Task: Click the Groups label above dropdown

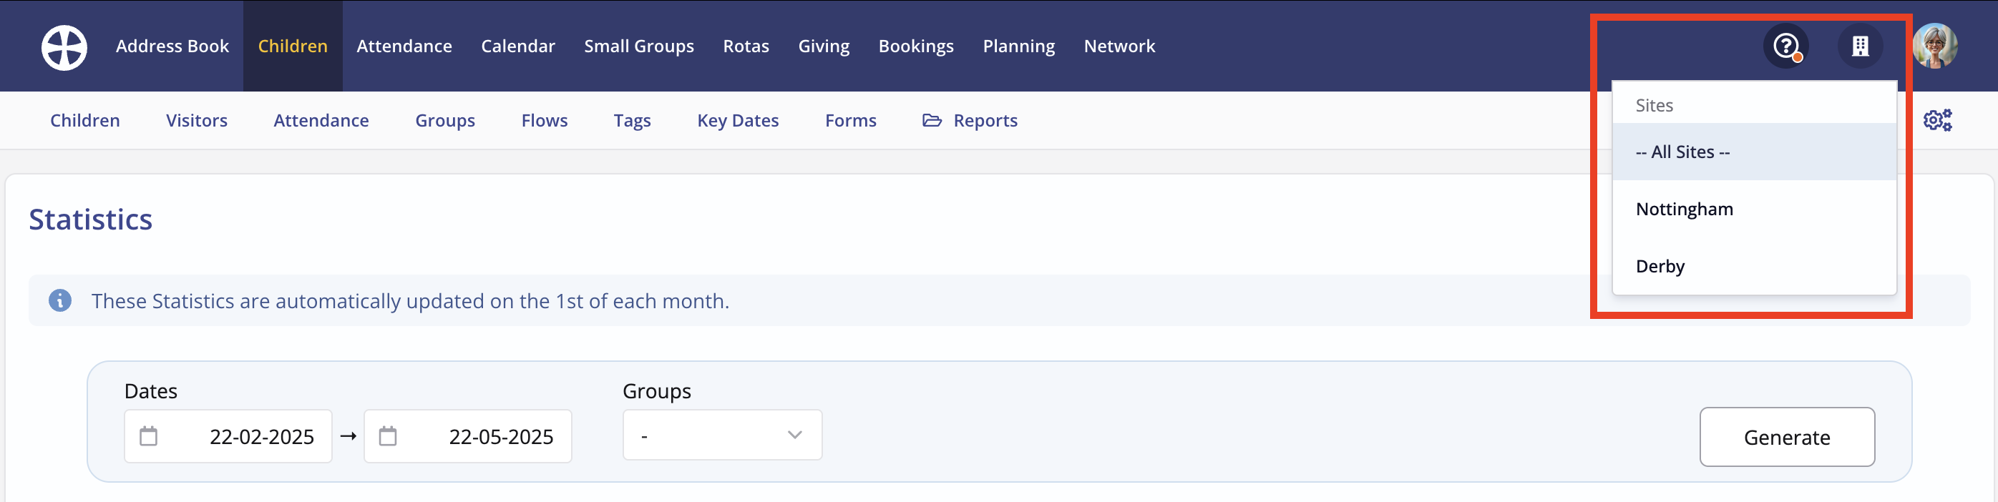Action: (x=656, y=391)
